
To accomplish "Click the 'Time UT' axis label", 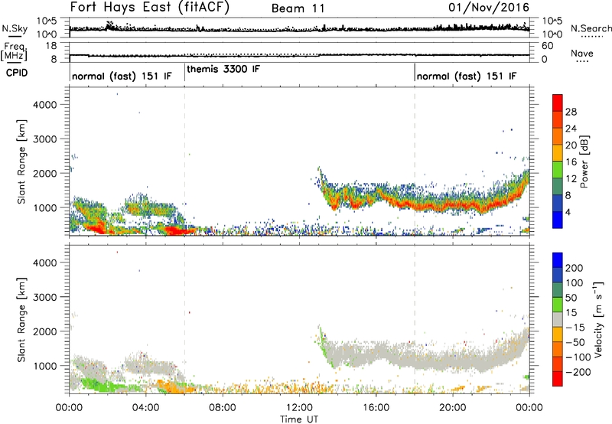I will tap(299, 419).
